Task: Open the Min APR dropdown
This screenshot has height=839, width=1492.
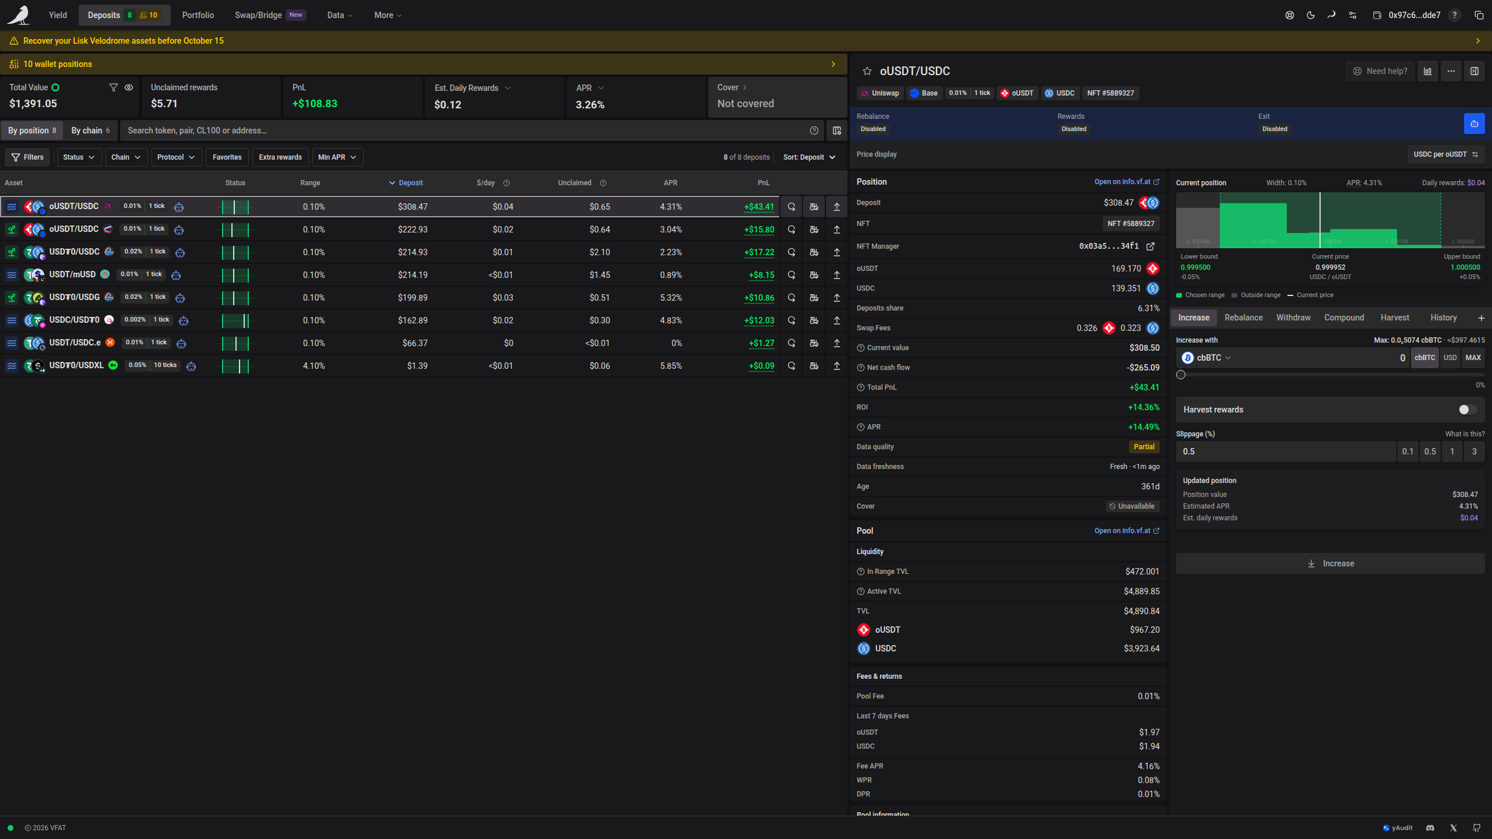Action: point(337,157)
